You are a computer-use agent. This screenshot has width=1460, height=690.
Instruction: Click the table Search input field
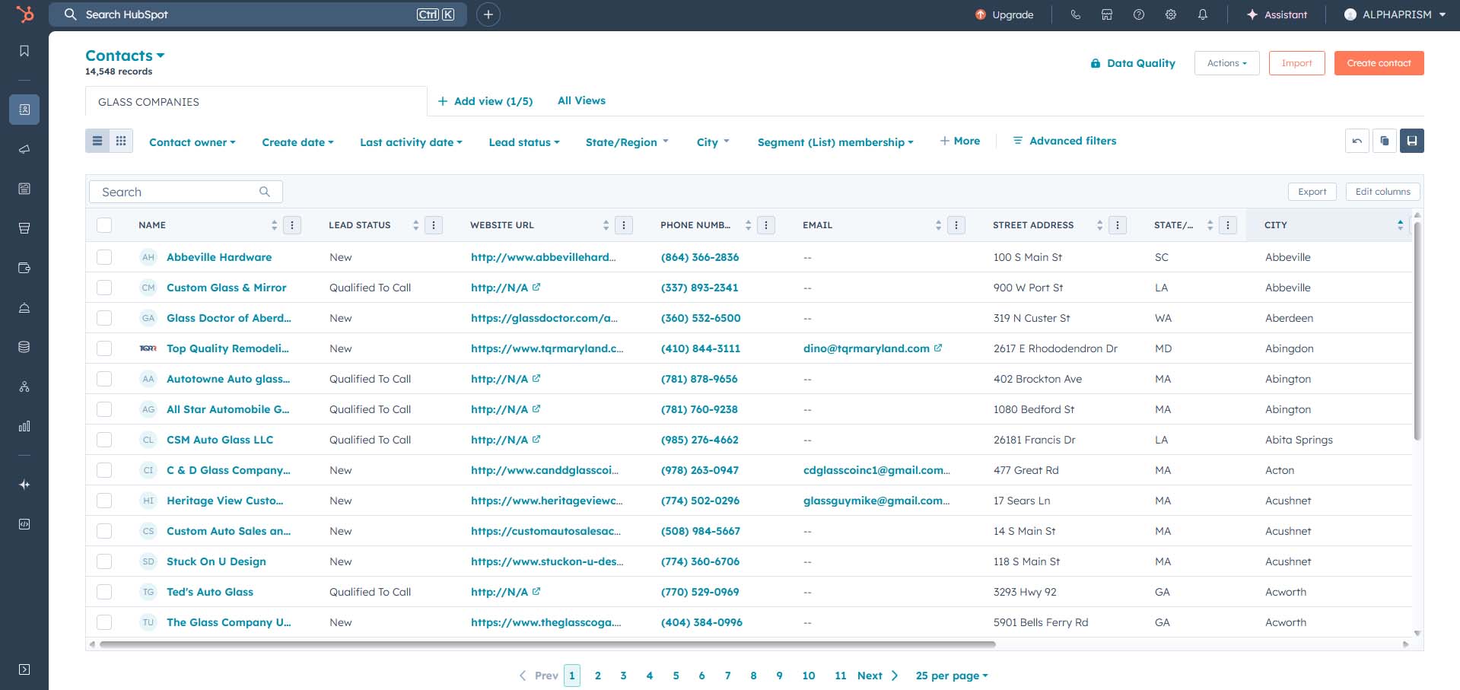pos(186,192)
